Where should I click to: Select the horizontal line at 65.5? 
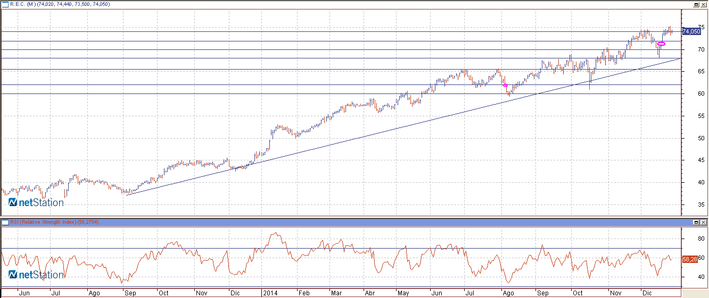coord(341,69)
